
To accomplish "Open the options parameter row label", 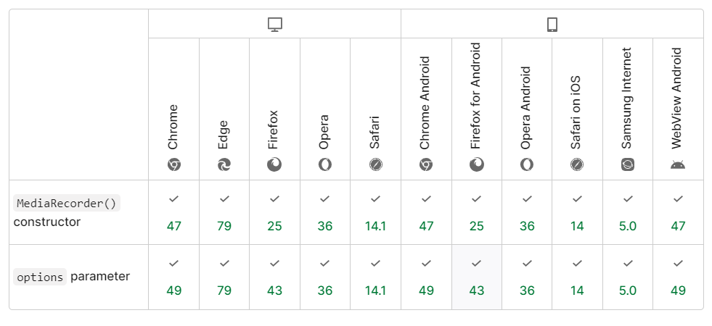I will (x=72, y=277).
